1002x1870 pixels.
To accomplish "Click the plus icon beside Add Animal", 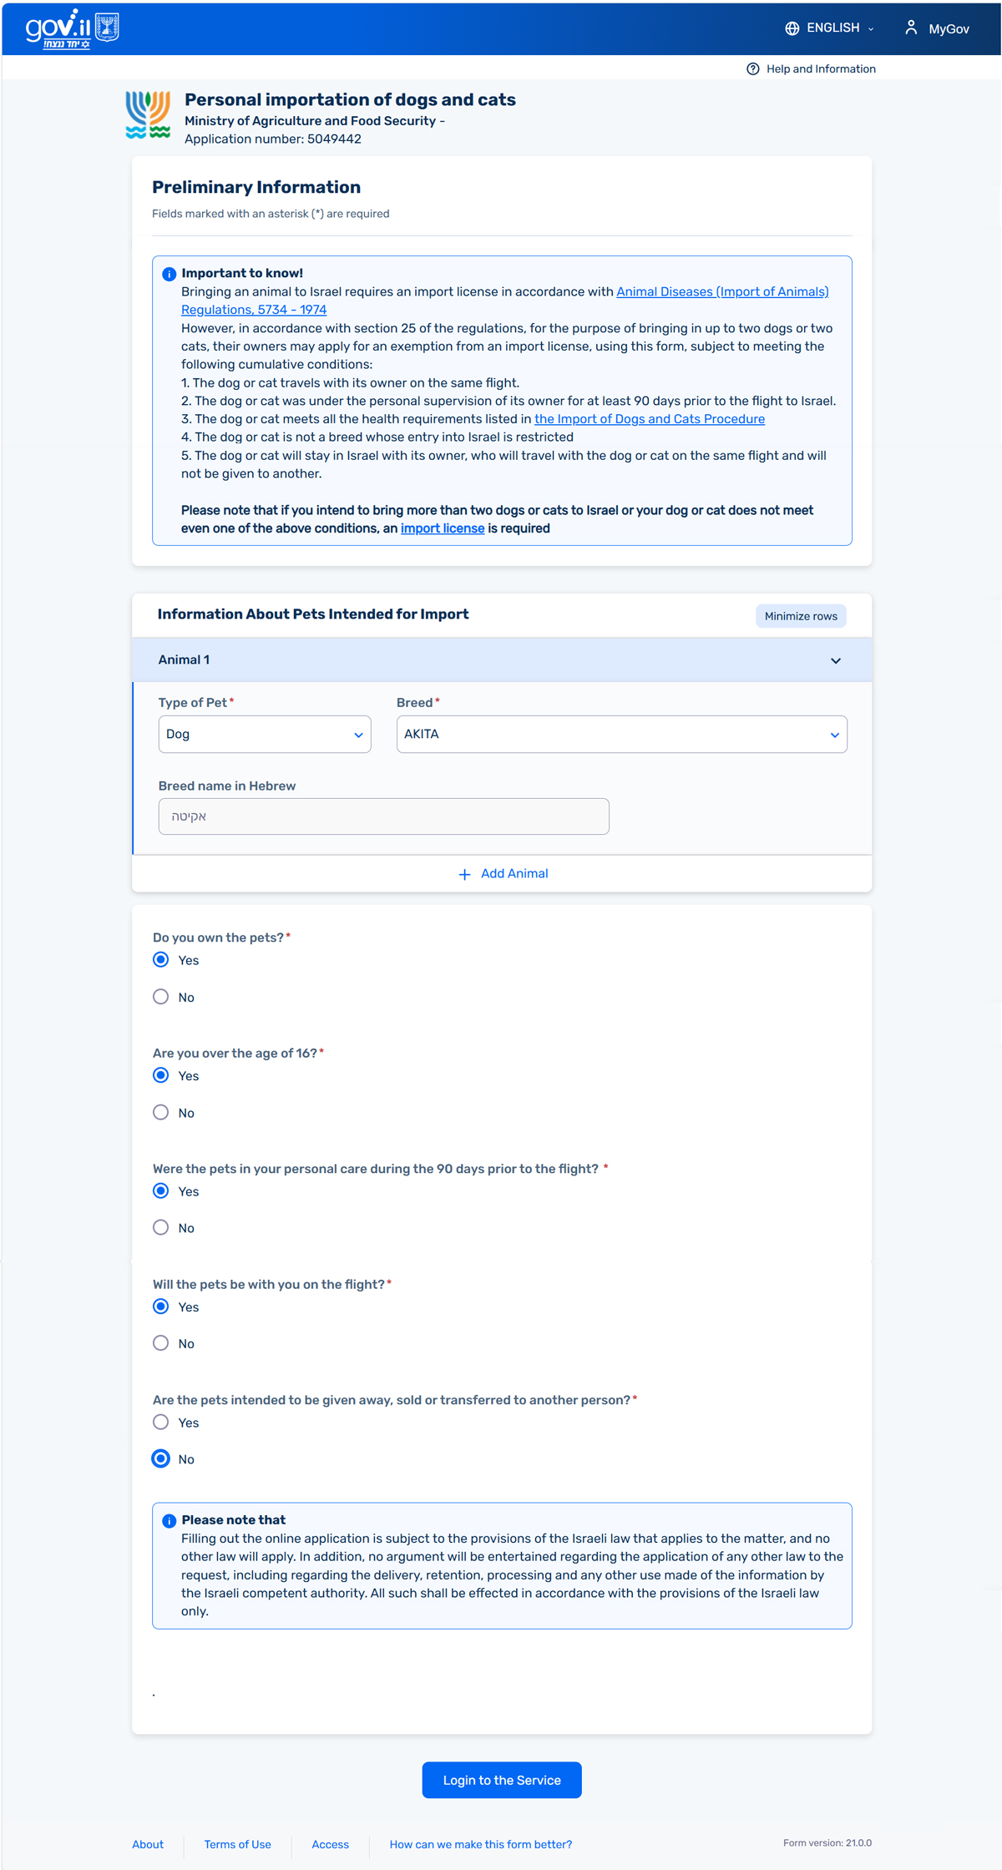I will [464, 874].
